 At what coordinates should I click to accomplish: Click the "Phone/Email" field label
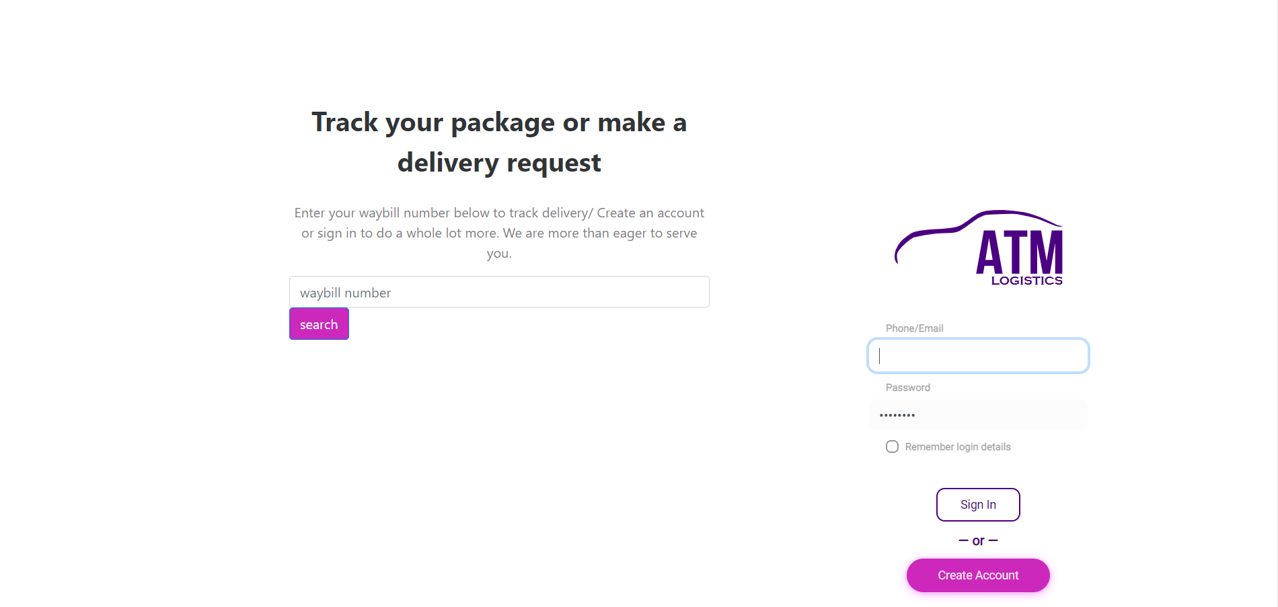click(x=914, y=328)
